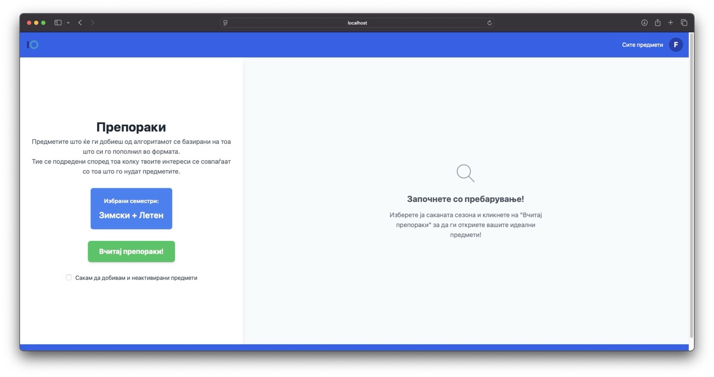The height and width of the screenshot is (377, 714).
Task: Click the app logo in the blue header
Action: point(33,45)
